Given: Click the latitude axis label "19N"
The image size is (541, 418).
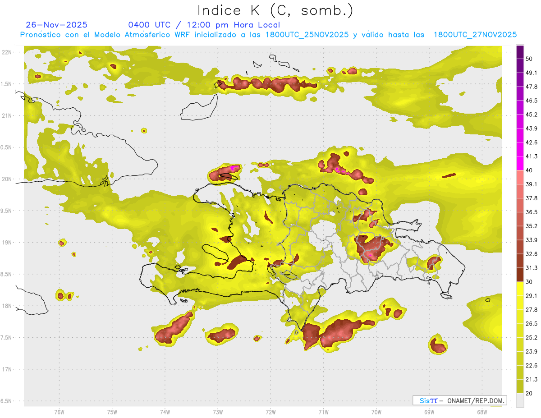Looking at the screenshot, I should [x=7, y=243].
